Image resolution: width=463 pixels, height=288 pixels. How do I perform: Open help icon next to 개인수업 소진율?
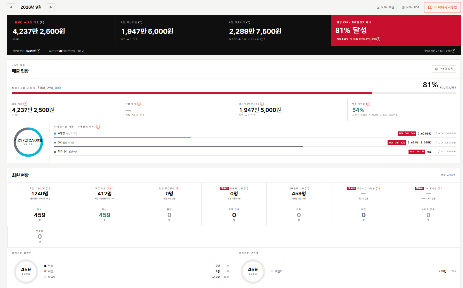pyautogui.click(x=378, y=188)
